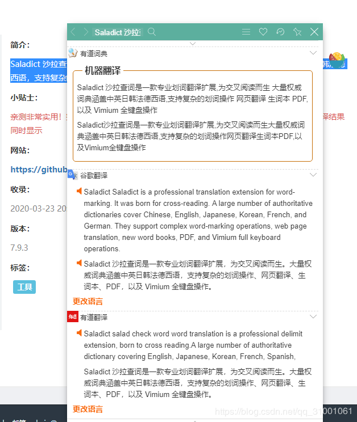Click the 机器翻译 heading
Viewport: 357px width, 422px height.
click(x=103, y=71)
